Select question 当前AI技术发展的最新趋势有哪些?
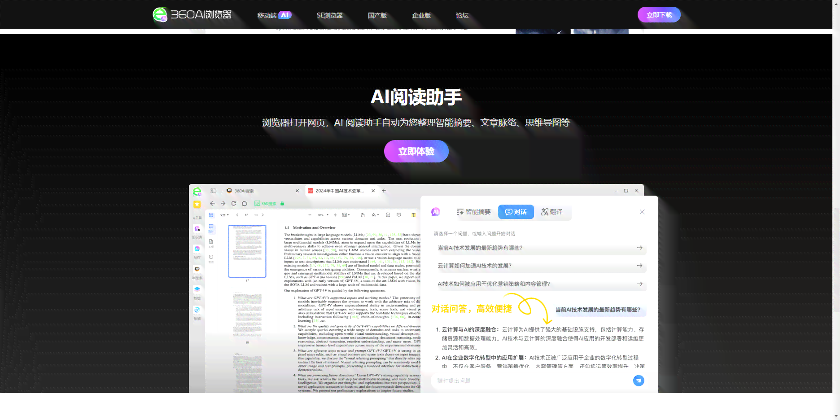 (x=540, y=248)
